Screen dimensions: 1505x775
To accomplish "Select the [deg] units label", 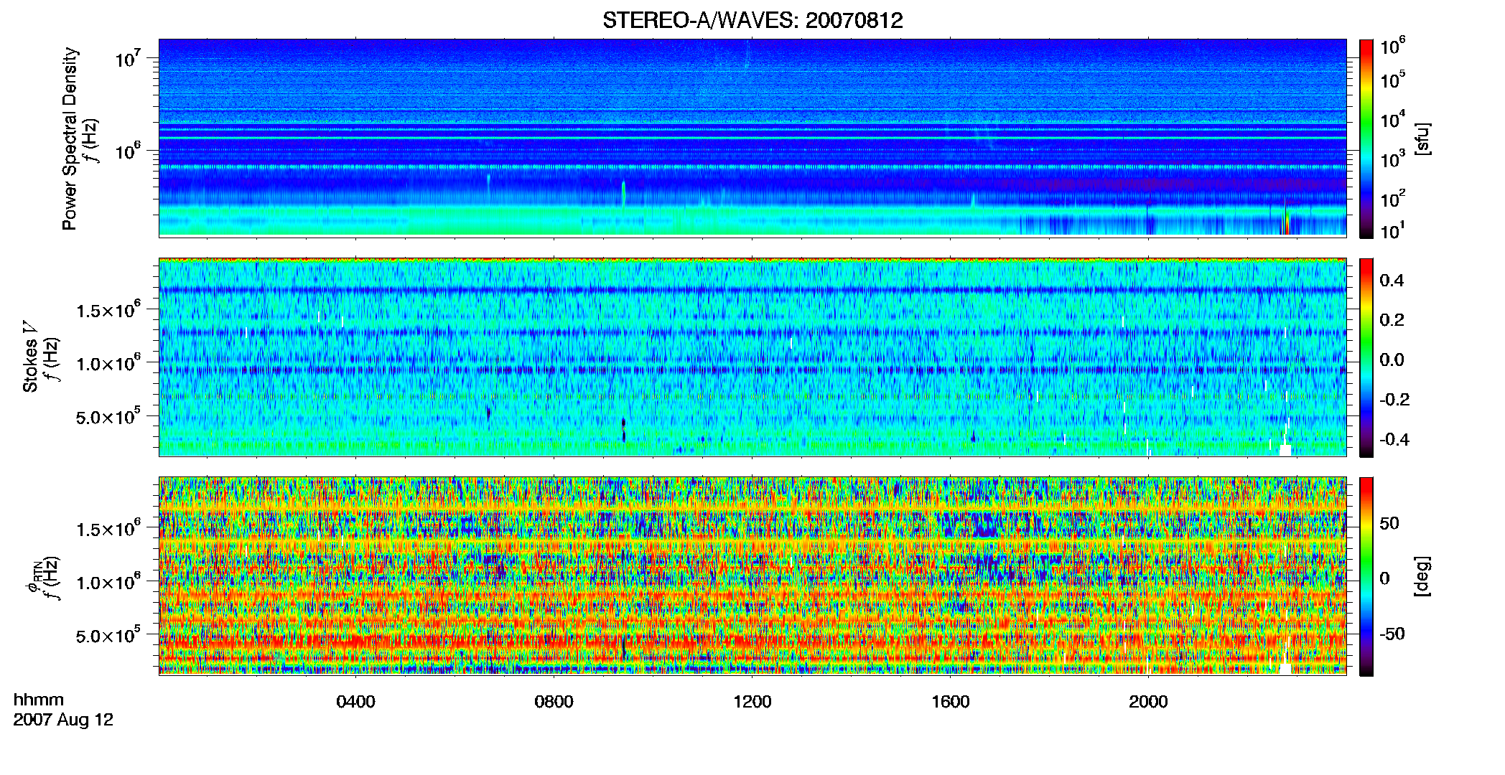I will click(x=1422, y=576).
